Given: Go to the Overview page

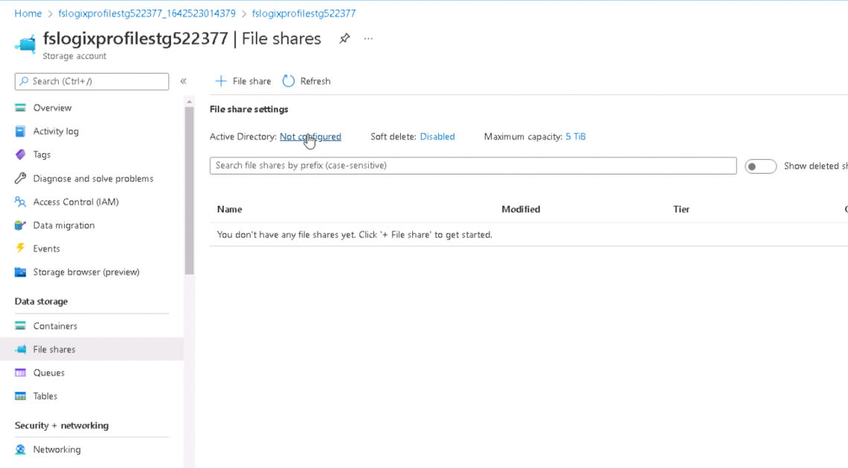Looking at the screenshot, I should click(x=51, y=107).
